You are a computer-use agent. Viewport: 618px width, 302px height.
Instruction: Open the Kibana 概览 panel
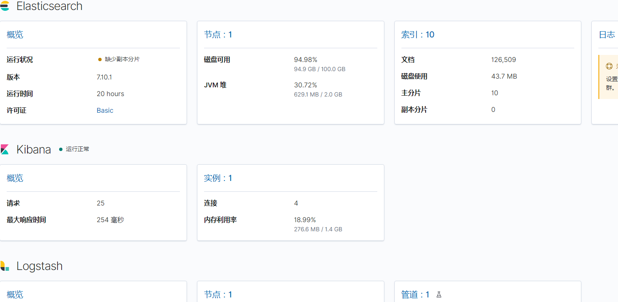click(15, 178)
